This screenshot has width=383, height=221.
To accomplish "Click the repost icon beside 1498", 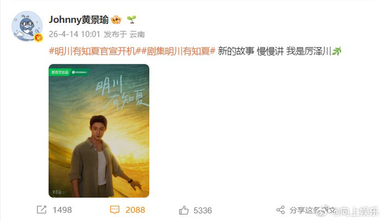I will pos(42,210).
